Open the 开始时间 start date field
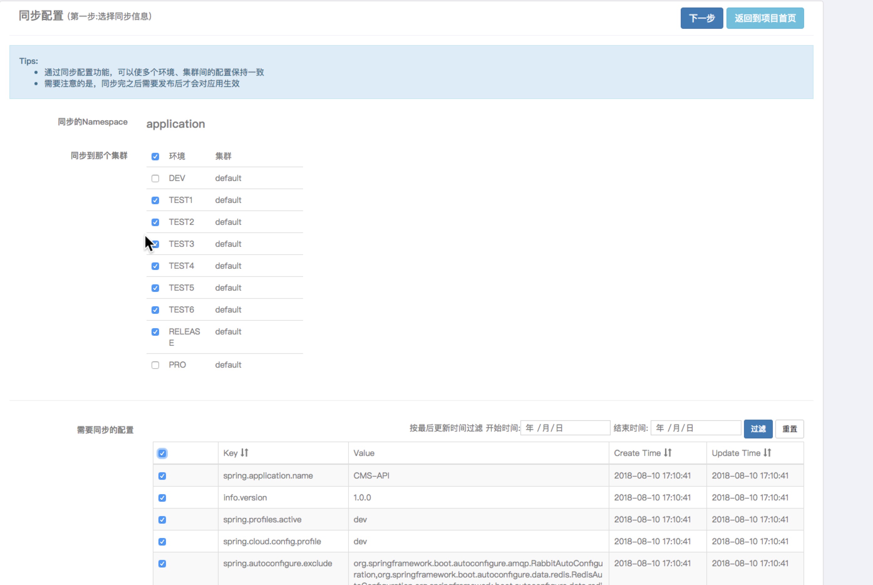 click(x=565, y=428)
